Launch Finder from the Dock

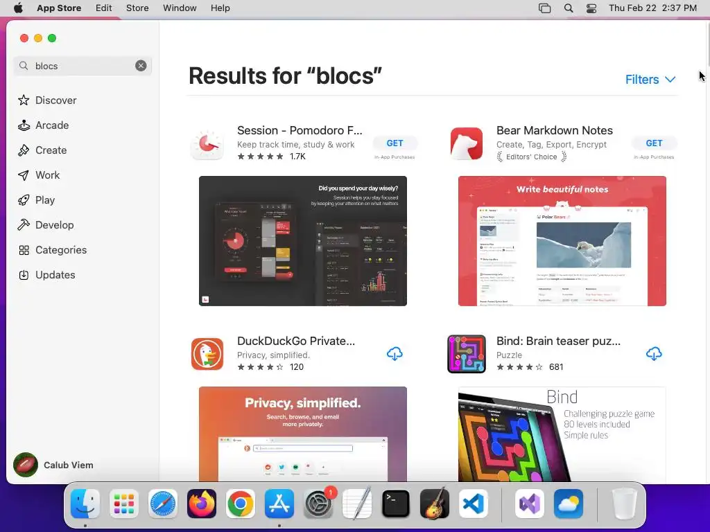click(x=85, y=504)
